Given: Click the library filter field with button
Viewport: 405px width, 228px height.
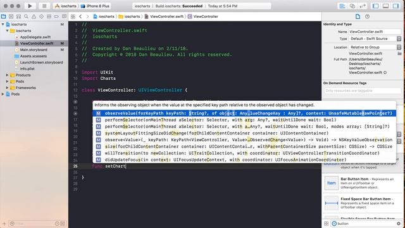Looking at the screenshot, I should 366,224.
